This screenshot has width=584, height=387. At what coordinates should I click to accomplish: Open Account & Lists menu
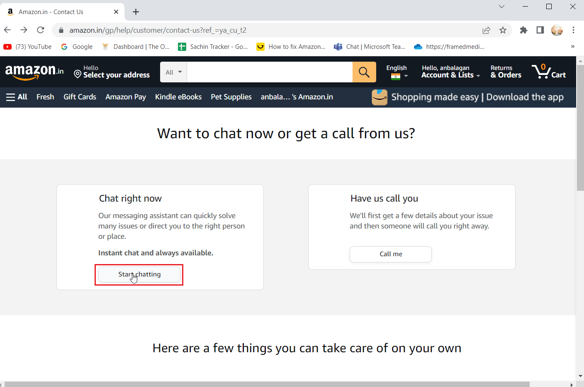(x=450, y=72)
